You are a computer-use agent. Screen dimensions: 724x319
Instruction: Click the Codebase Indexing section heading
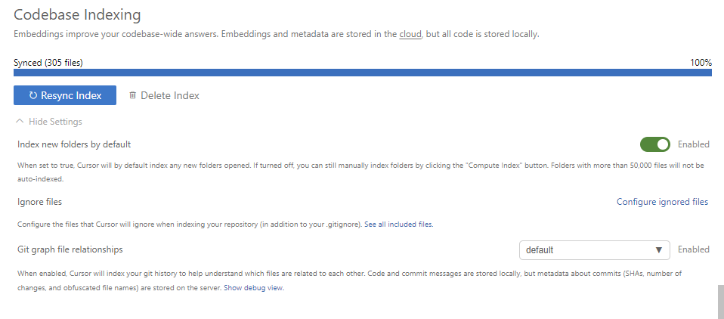pyautogui.click(x=77, y=15)
